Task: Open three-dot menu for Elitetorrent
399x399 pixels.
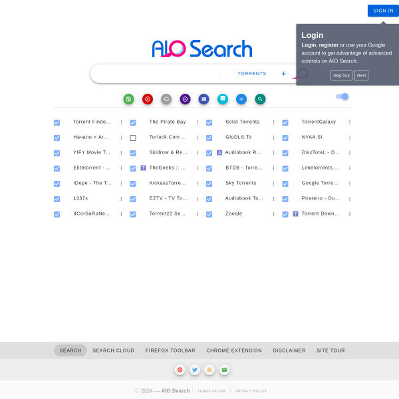Action: [122, 168]
